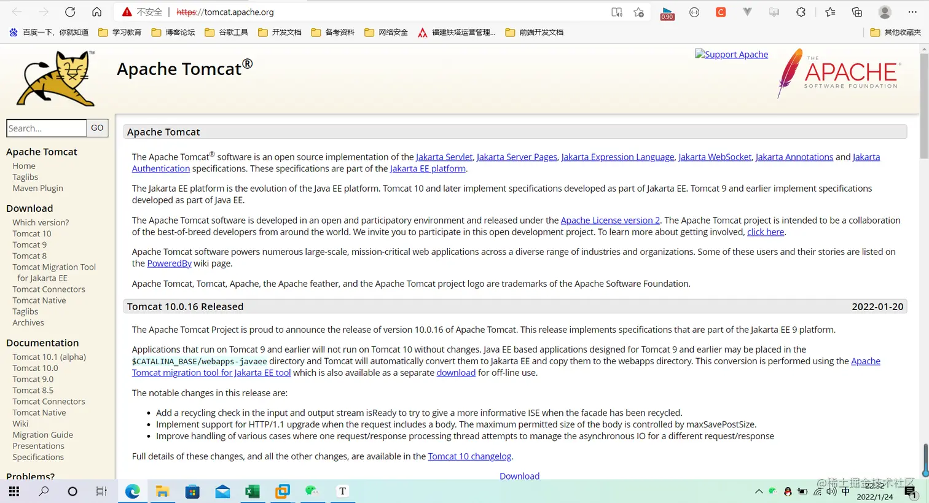Open the orange C extension icon
Viewport: 929px width, 503px height.
click(x=721, y=12)
